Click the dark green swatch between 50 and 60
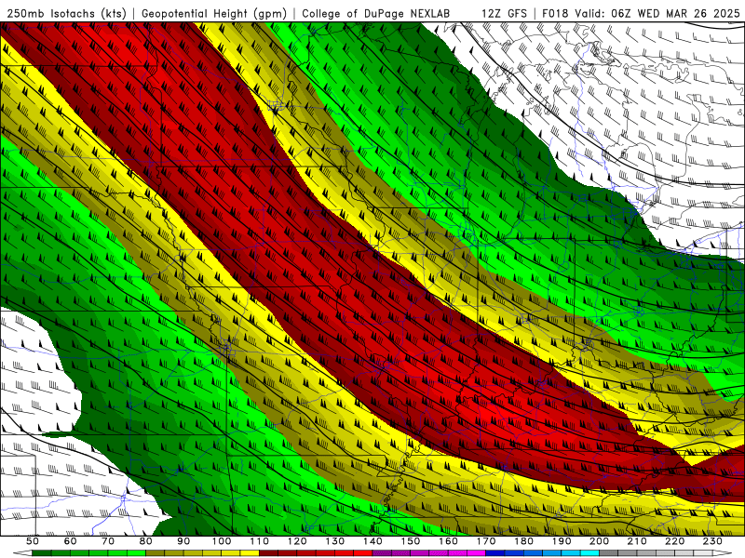 tap(42, 553)
